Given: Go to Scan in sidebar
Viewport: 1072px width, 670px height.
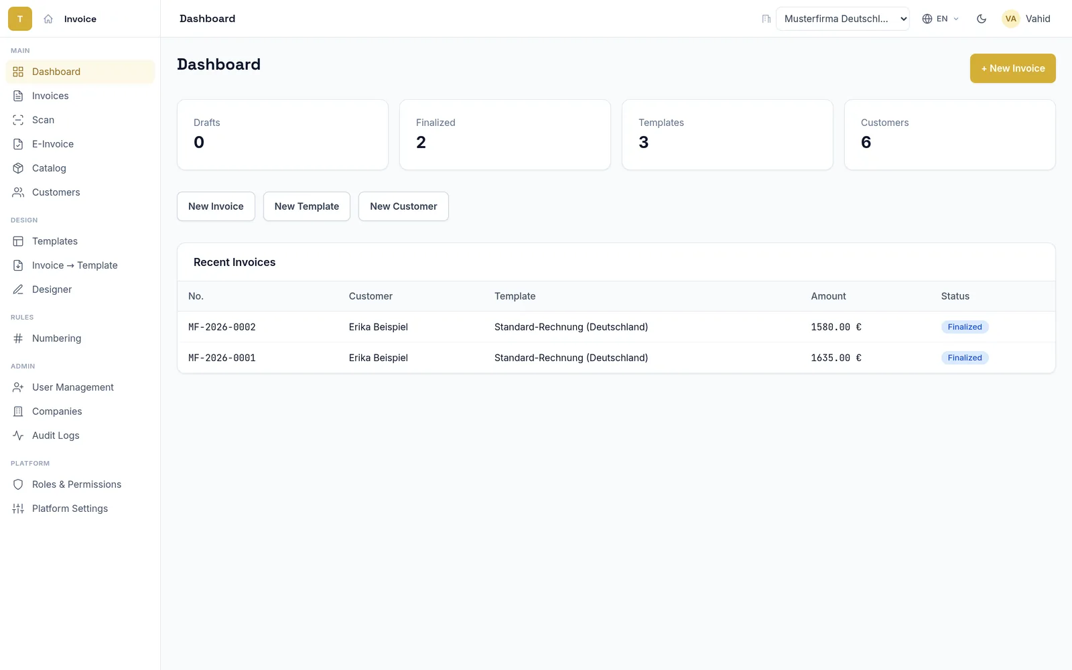Looking at the screenshot, I should tap(80, 120).
